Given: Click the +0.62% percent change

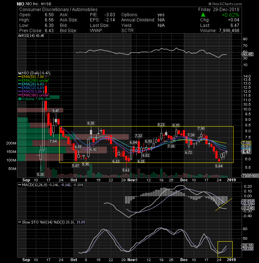Looking at the screenshot, I should click(230, 15).
